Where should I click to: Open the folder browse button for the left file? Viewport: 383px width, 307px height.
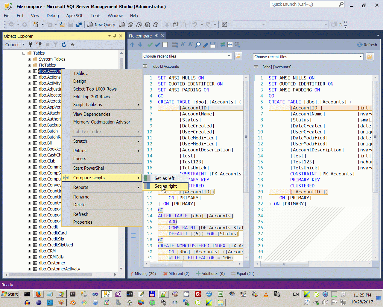coord(238,56)
